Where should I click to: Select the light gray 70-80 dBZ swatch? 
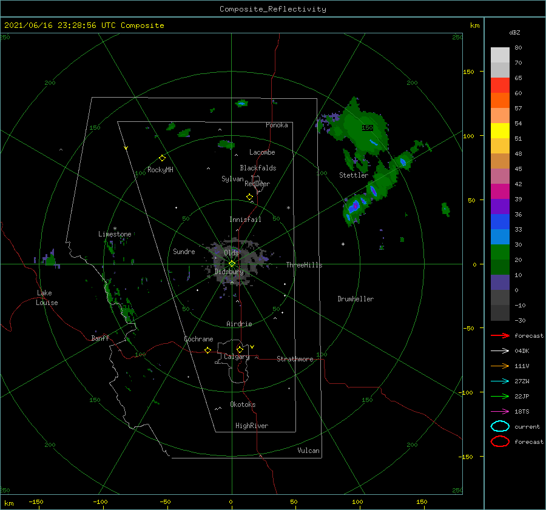tap(500, 55)
